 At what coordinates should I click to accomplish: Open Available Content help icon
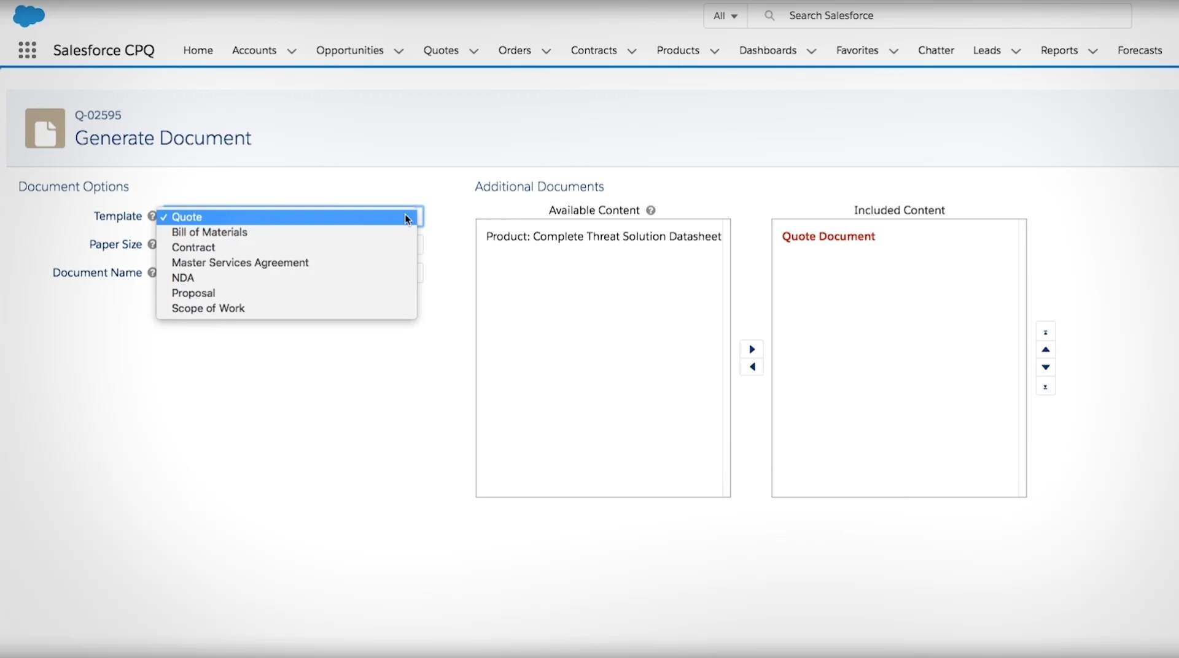[651, 211]
